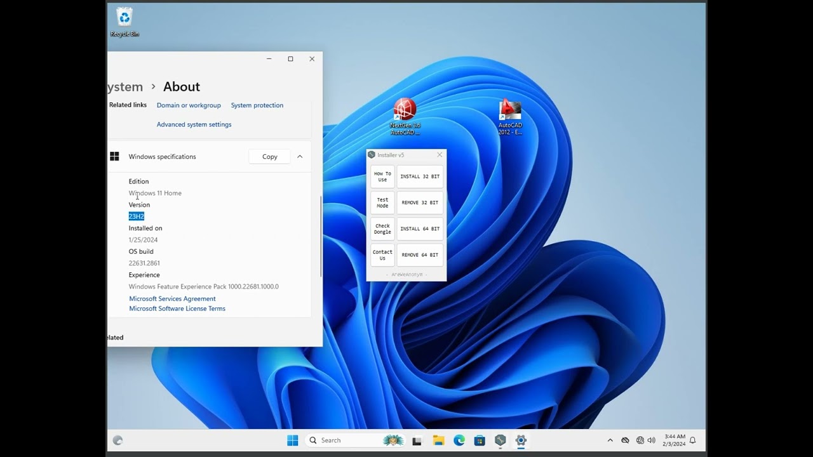Open the widgets button at taskbar left
813x457 pixels.
coord(118,440)
